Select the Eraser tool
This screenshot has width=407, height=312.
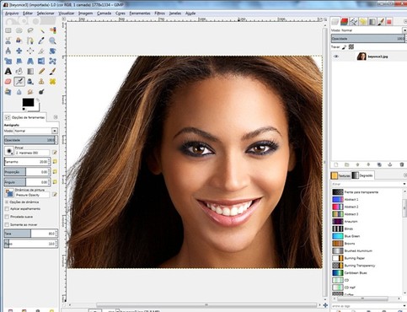point(8,82)
